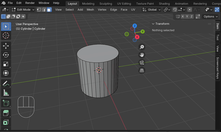The height and width of the screenshot is (132, 221).
Task: Select the Intersect selection mode icon
Action: pos(23,17)
